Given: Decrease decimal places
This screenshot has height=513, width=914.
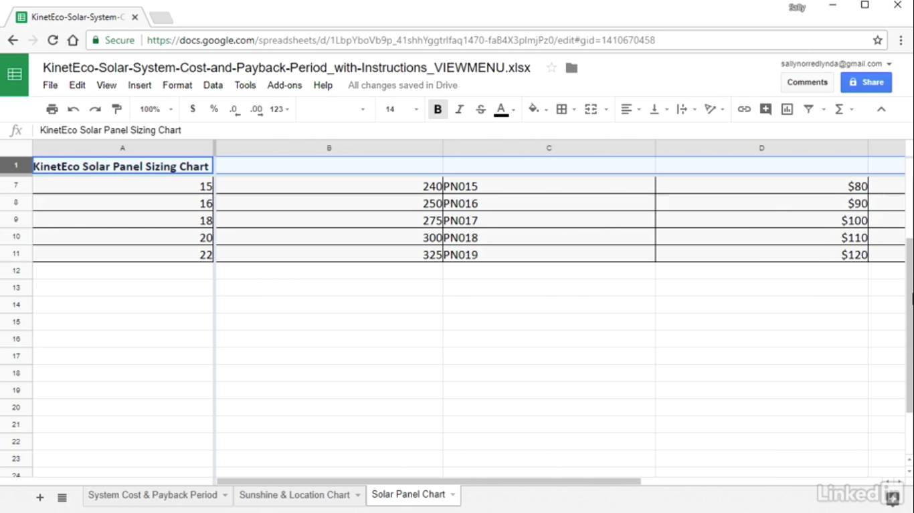Looking at the screenshot, I should pos(234,109).
